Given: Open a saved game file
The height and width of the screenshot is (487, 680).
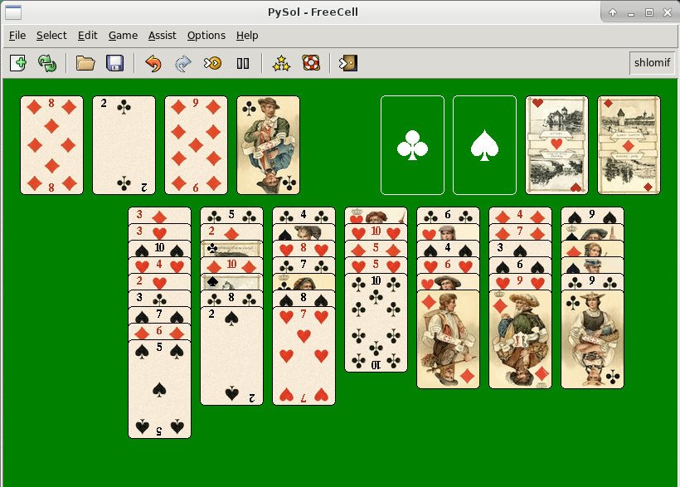Looking at the screenshot, I should tap(85, 63).
